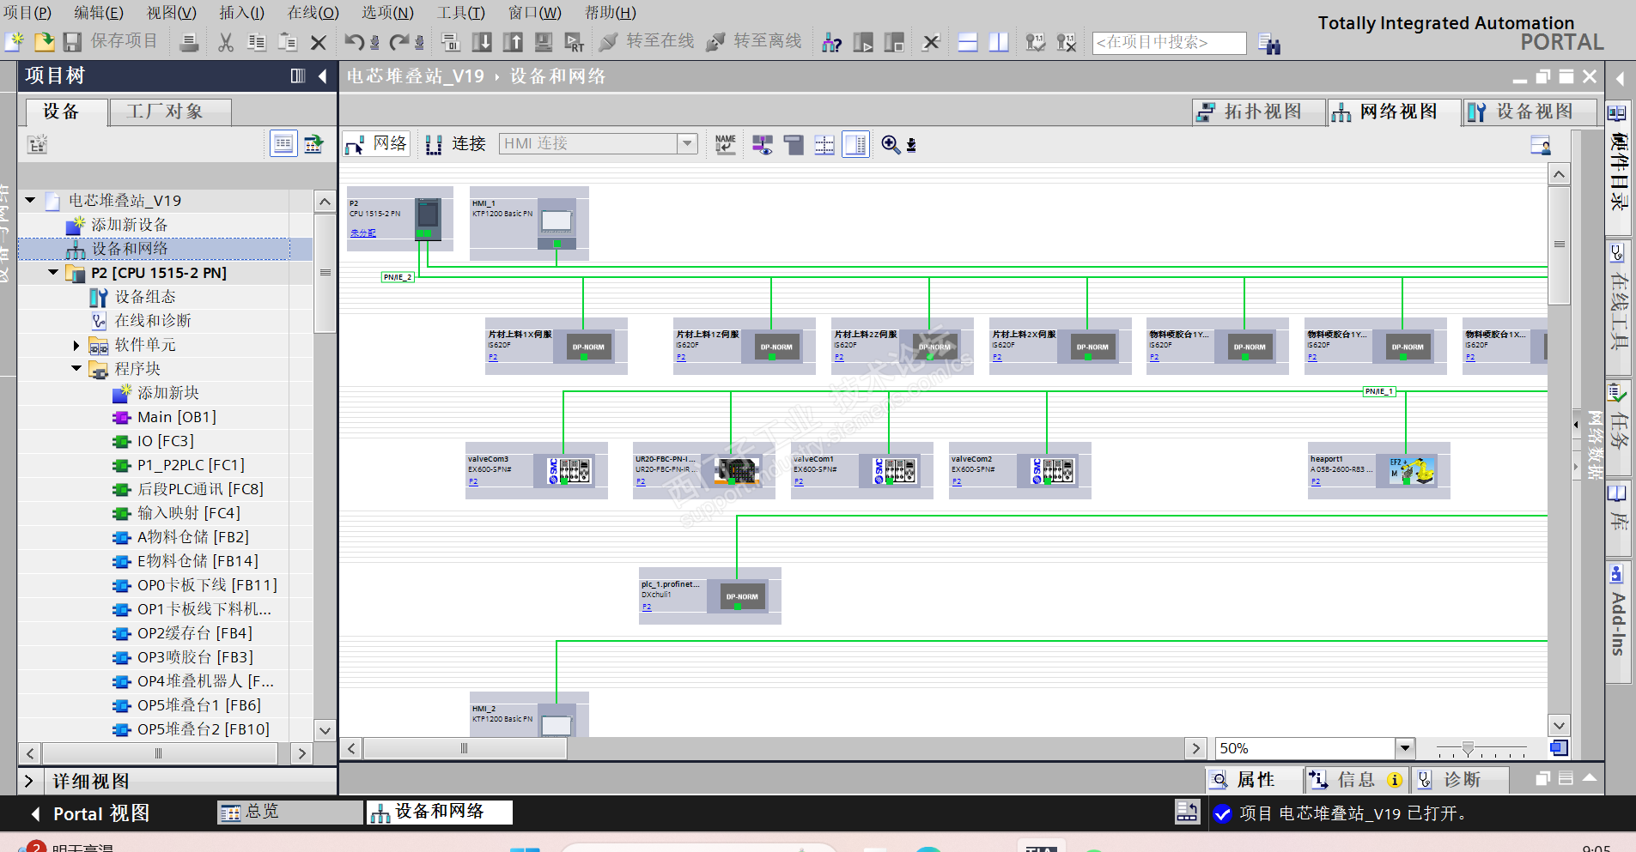Expand the 软件单元 tree node
The width and height of the screenshot is (1636, 852).
click(76, 345)
